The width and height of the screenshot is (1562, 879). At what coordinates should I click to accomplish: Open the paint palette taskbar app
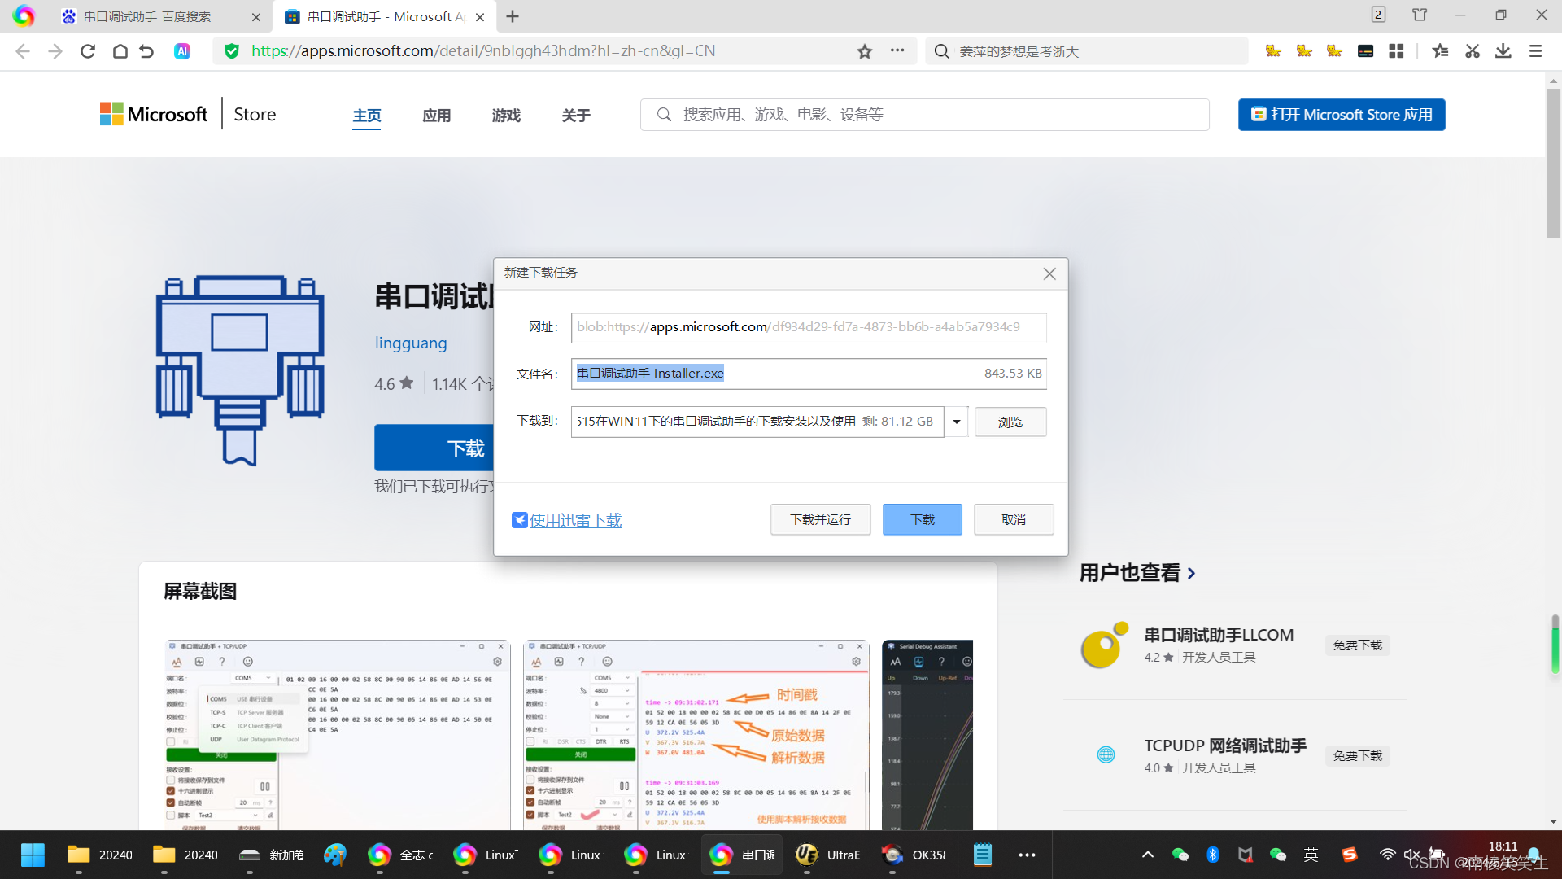[x=334, y=855]
